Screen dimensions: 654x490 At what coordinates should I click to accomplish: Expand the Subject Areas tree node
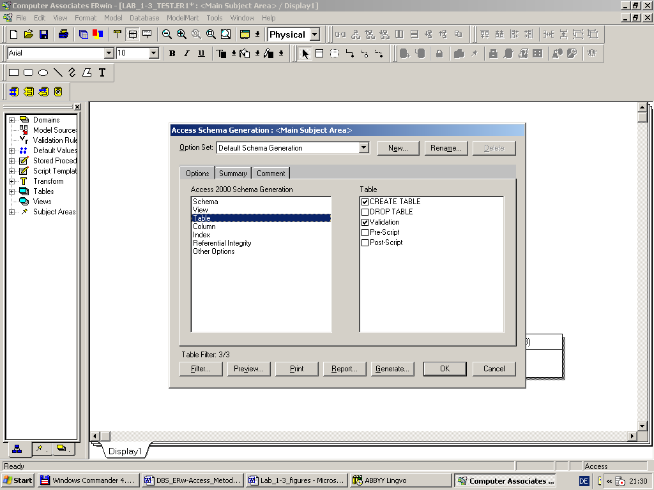(x=11, y=212)
